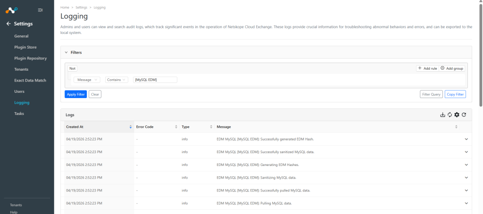Click the back arrow beside Settings
This screenshot has height=214, width=483.
[8, 24]
